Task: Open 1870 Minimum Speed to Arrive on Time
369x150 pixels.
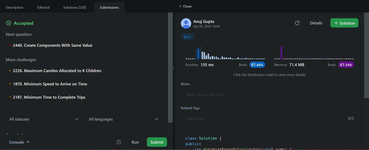Action: pyautogui.click(x=50, y=84)
